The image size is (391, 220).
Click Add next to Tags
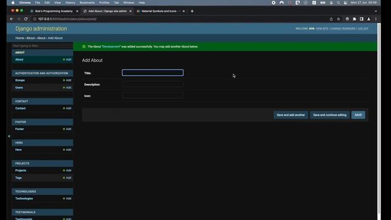tap(67, 178)
